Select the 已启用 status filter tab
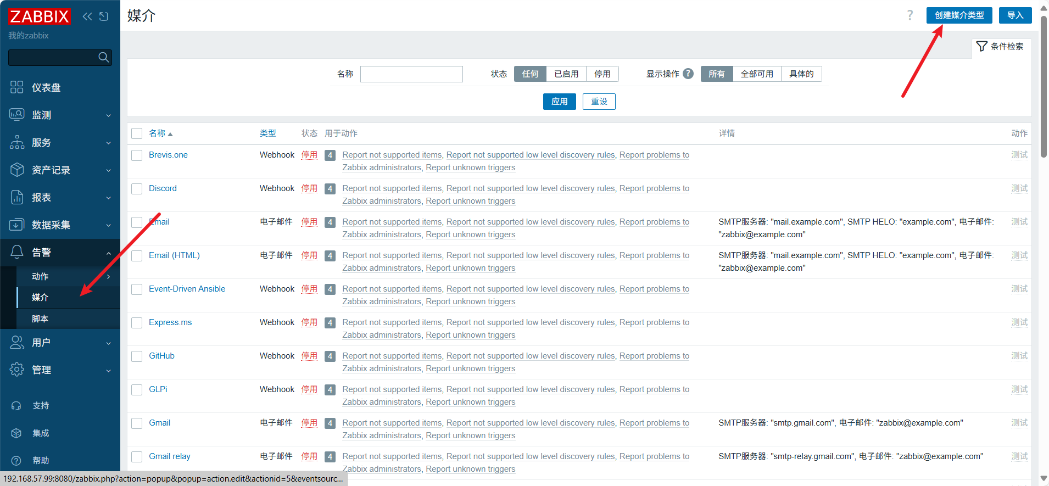Screen dimensions: 1049x486 click(x=566, y=74)
